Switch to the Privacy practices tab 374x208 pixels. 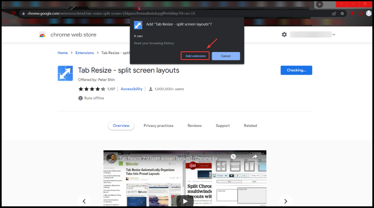[x=158, y=126]
